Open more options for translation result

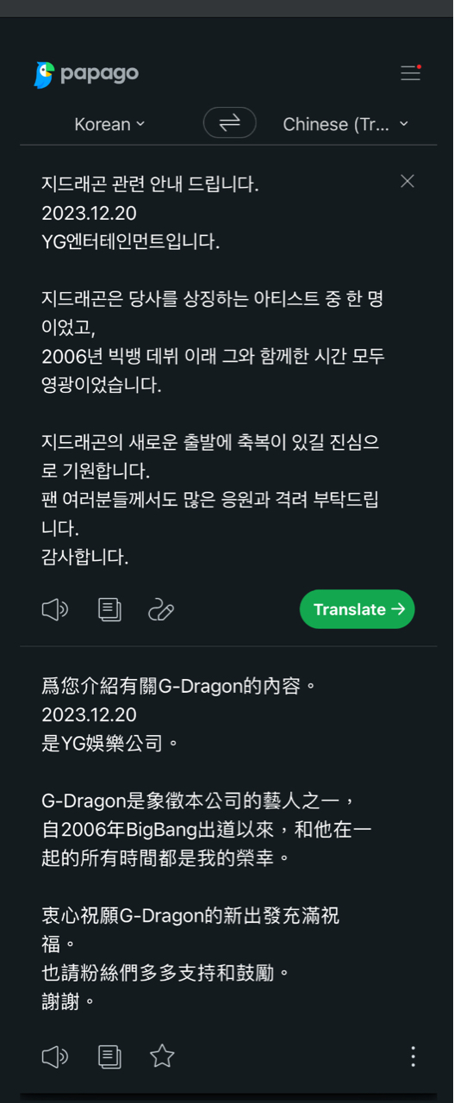(414, 1056)
